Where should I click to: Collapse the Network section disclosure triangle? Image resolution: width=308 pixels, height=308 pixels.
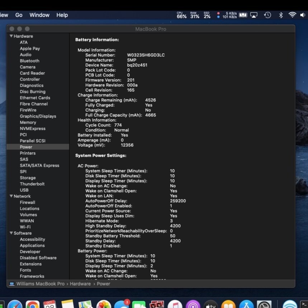(x=11, y=196)
